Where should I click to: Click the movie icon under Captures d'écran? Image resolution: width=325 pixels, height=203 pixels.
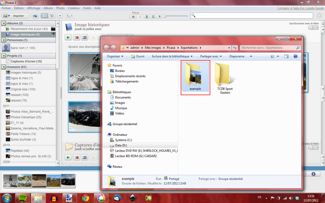[x=84, y=158]
